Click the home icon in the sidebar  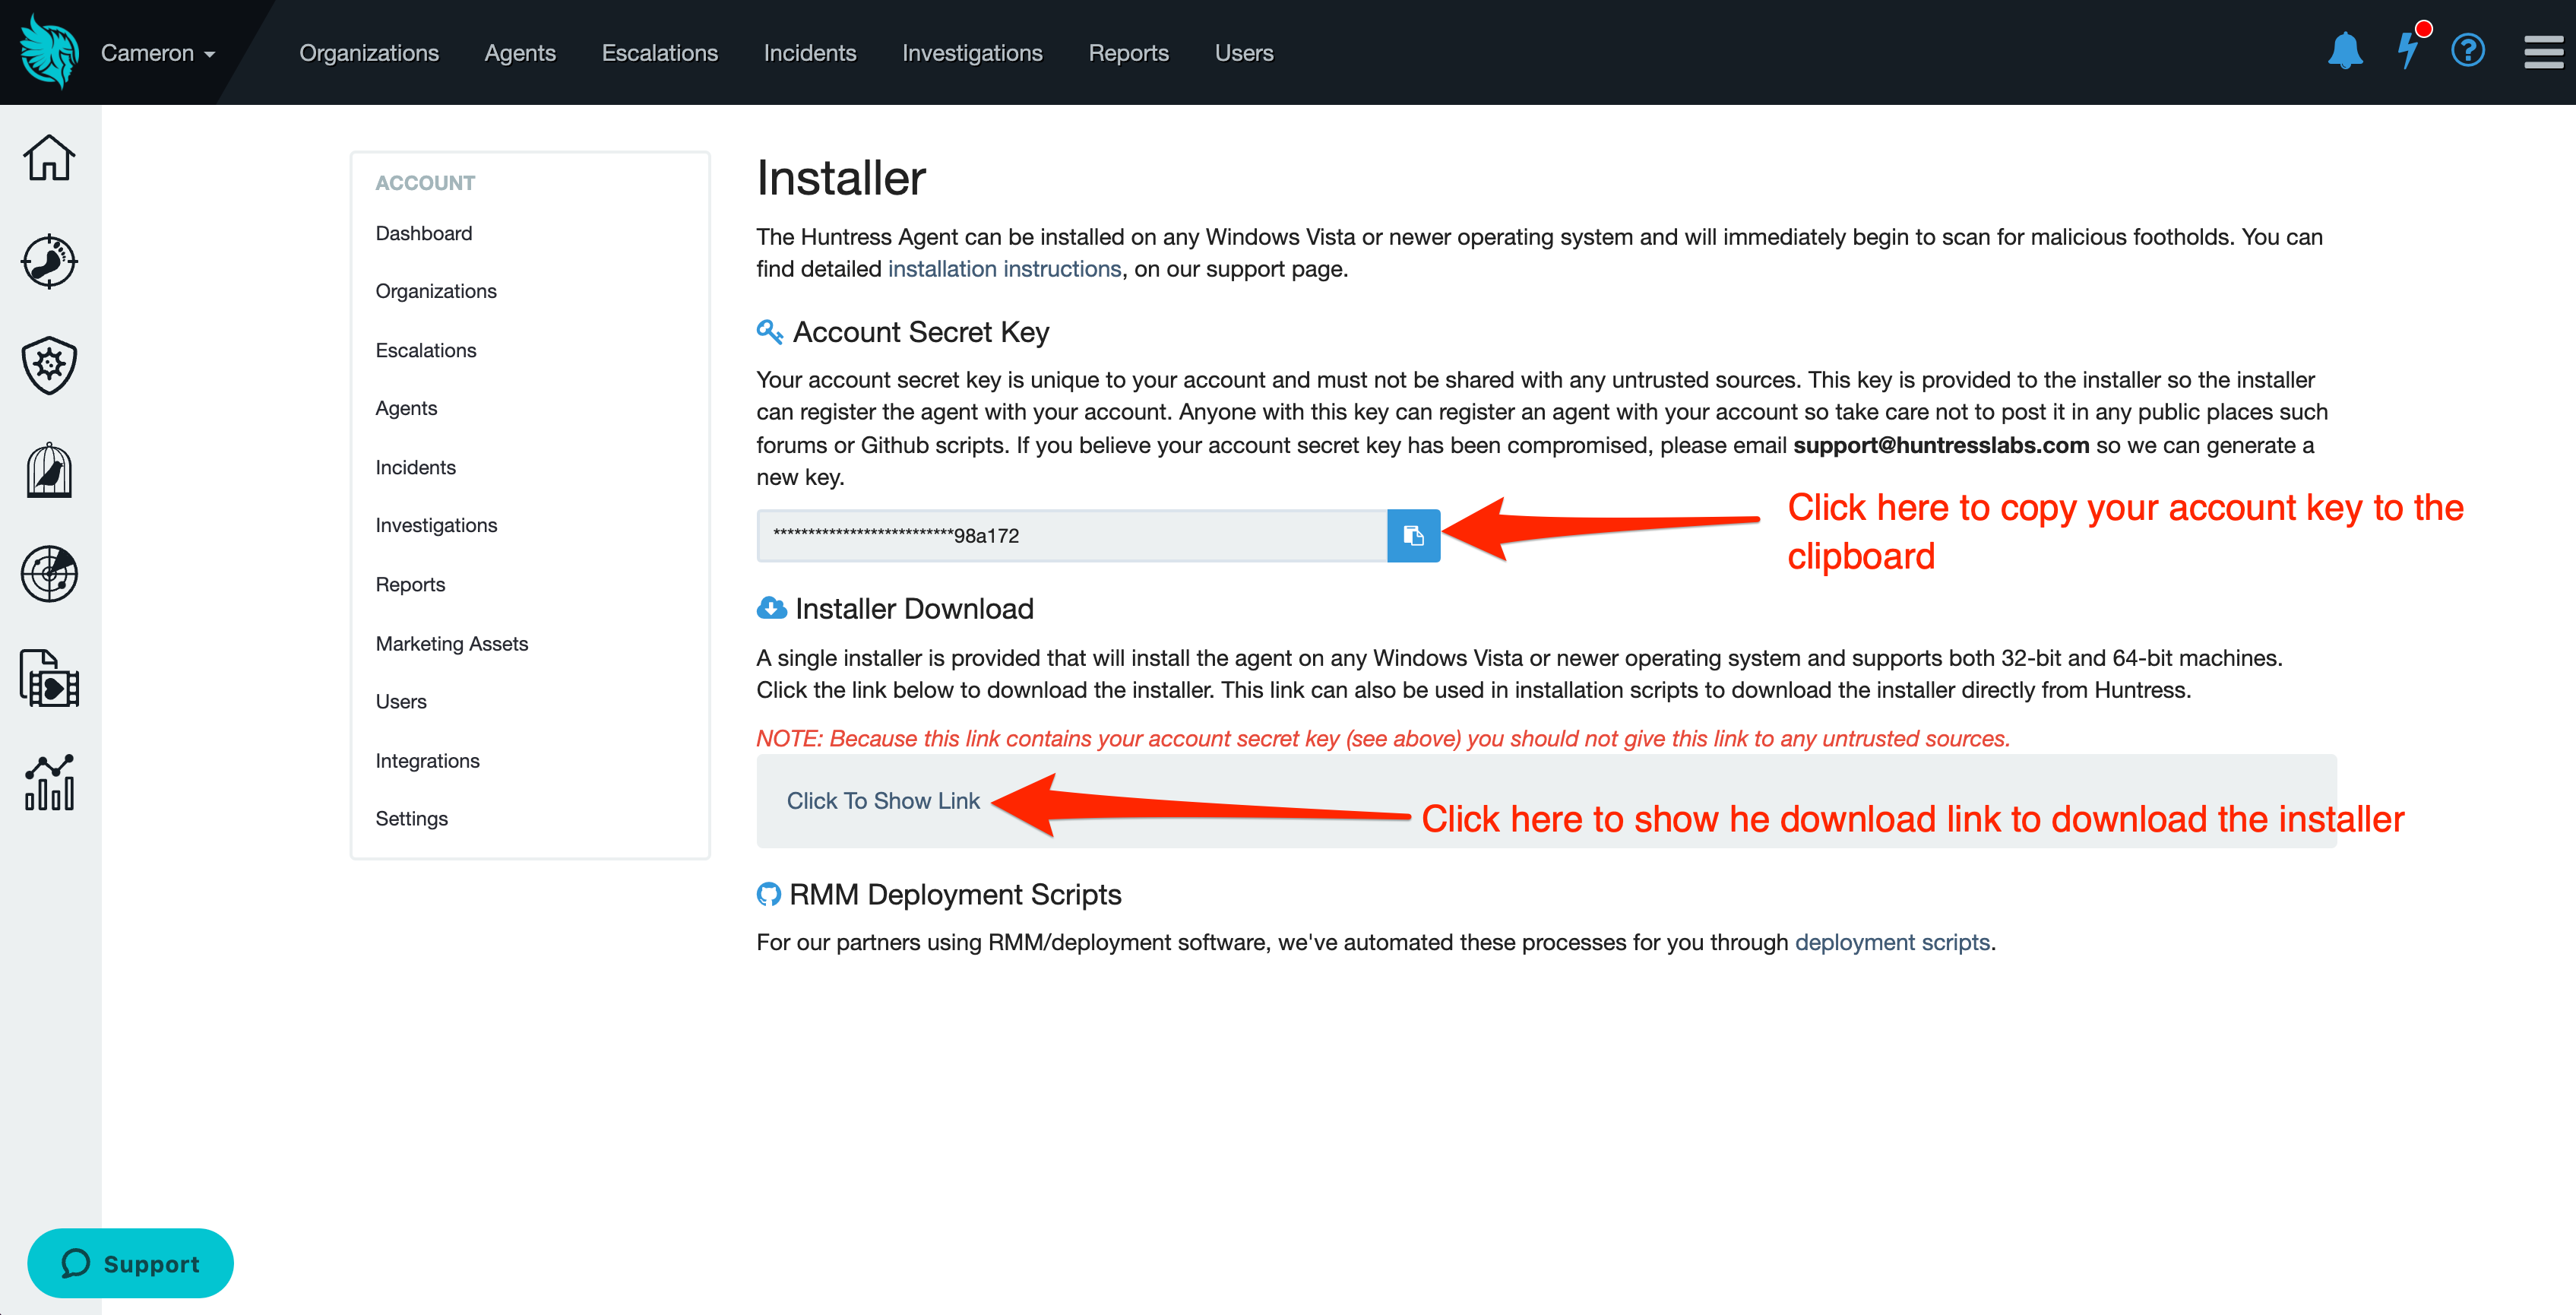click(x=49, y=158)
